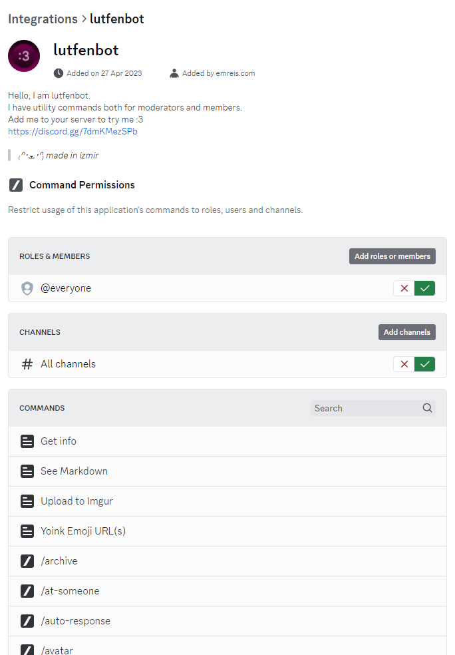The width and height of the screenshot is (455, 655).
Task: Enable All channels with the green checkmark
Action: pyautogui.click(x=425, y=363)
